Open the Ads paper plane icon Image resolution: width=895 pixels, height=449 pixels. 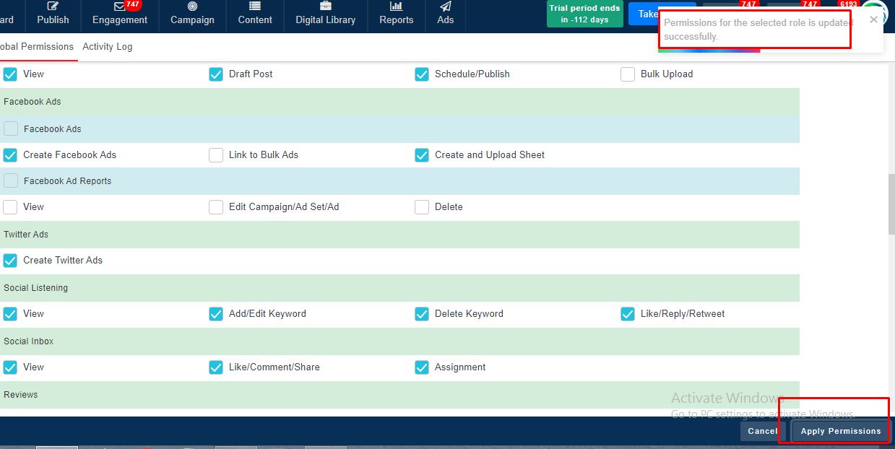tap(445, 6)
